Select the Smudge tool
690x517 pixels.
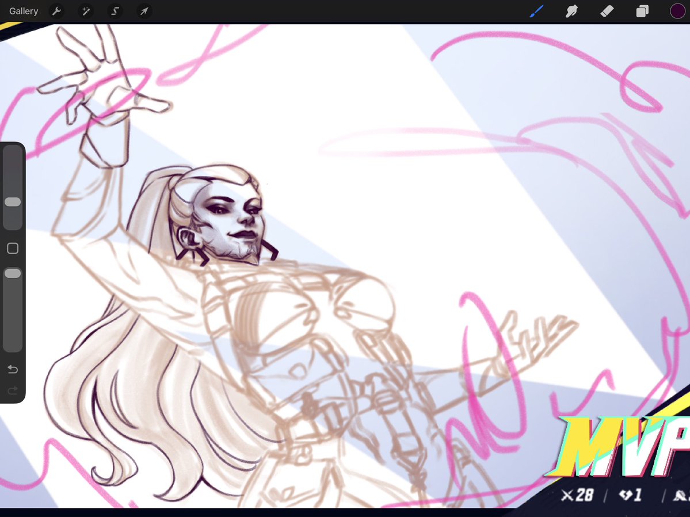coord(571,11)
